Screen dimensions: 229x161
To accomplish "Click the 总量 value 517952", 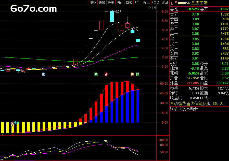I will click(x=193, y=78).
